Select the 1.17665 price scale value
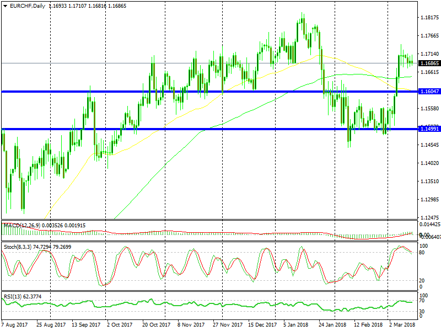The width and height of the screenshot is (441, 331). click(x=429, y=35)
